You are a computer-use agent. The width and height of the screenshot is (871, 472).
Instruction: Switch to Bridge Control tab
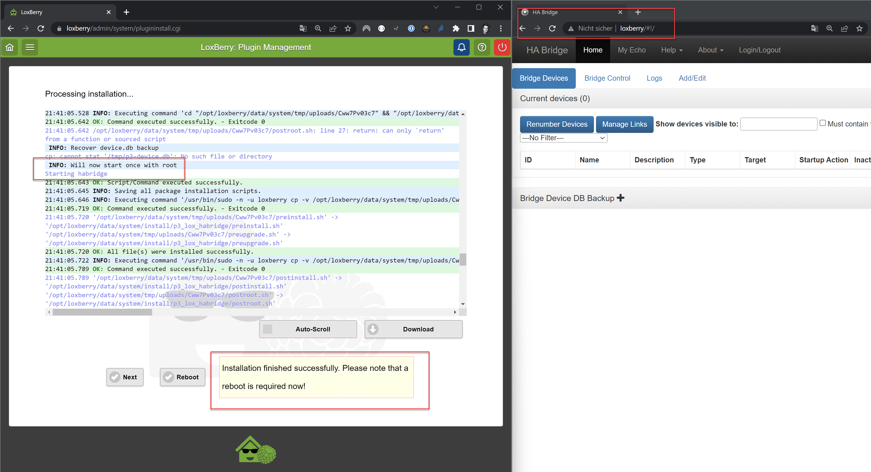(x=606, y=78)
